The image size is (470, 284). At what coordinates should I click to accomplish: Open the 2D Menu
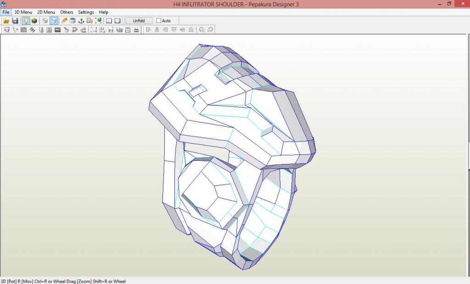(x=46, y=12)
